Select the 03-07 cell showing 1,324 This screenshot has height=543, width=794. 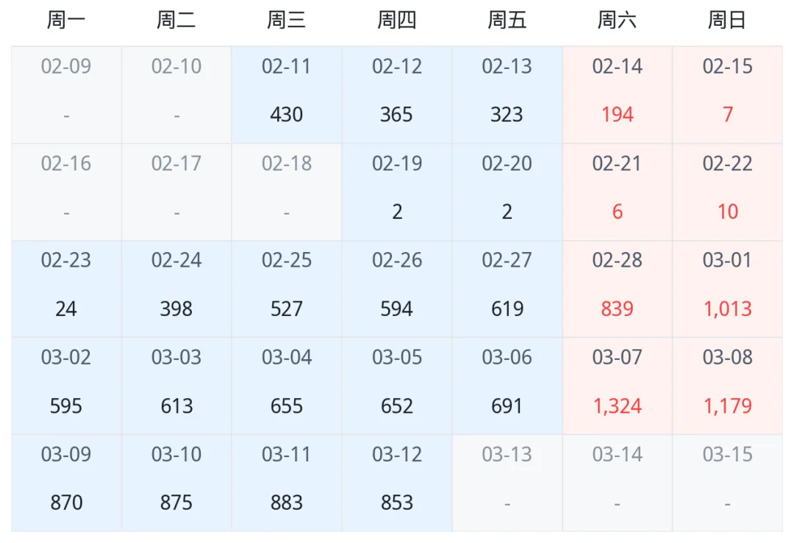tap(618, 386)
